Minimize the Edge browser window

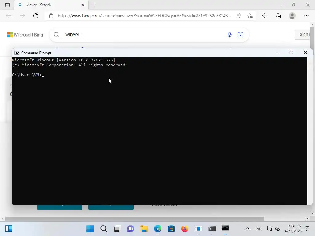tap(279, 5)
